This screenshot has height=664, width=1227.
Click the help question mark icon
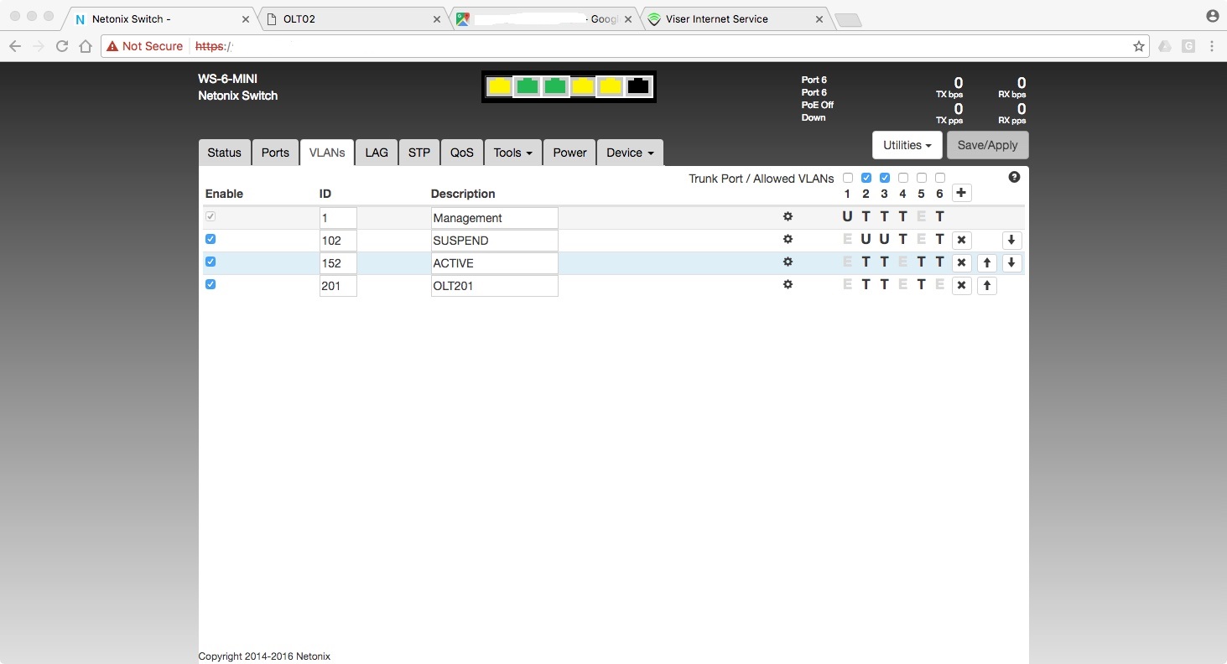click(x=1014, y=177)
